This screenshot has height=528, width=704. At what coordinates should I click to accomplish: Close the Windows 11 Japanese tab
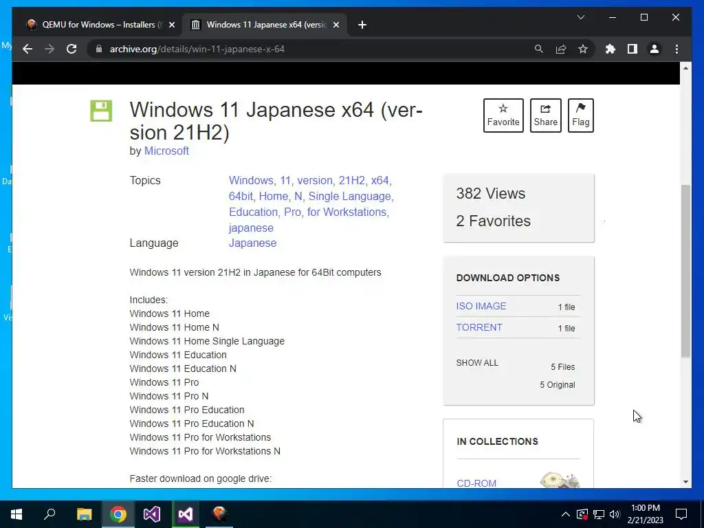(x=335, y=25)
